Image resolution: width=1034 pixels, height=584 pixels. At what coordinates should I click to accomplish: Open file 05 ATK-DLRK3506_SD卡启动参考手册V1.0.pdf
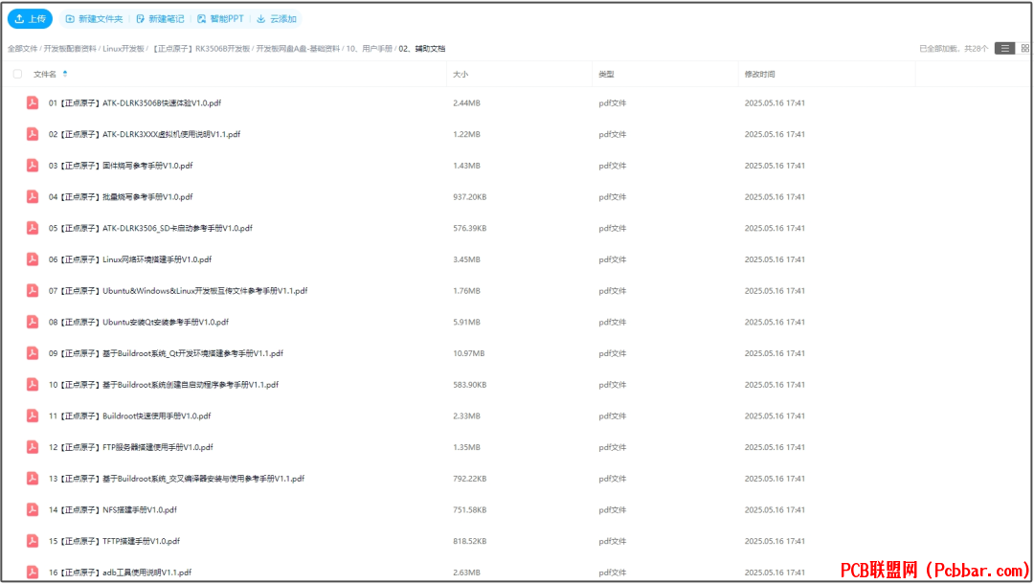150,229
